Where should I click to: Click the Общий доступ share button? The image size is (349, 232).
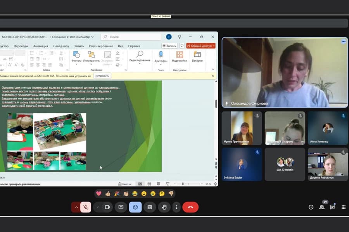(201, 46)
